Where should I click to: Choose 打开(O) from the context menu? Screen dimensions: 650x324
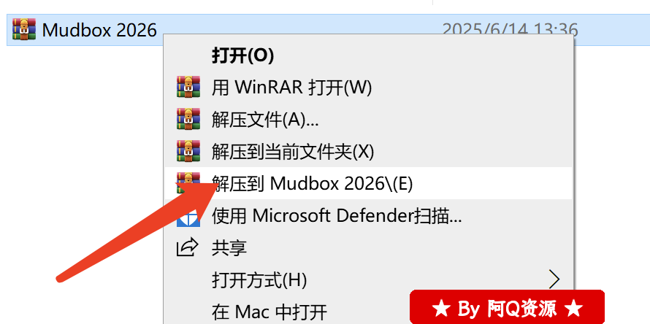click(243, 55)
